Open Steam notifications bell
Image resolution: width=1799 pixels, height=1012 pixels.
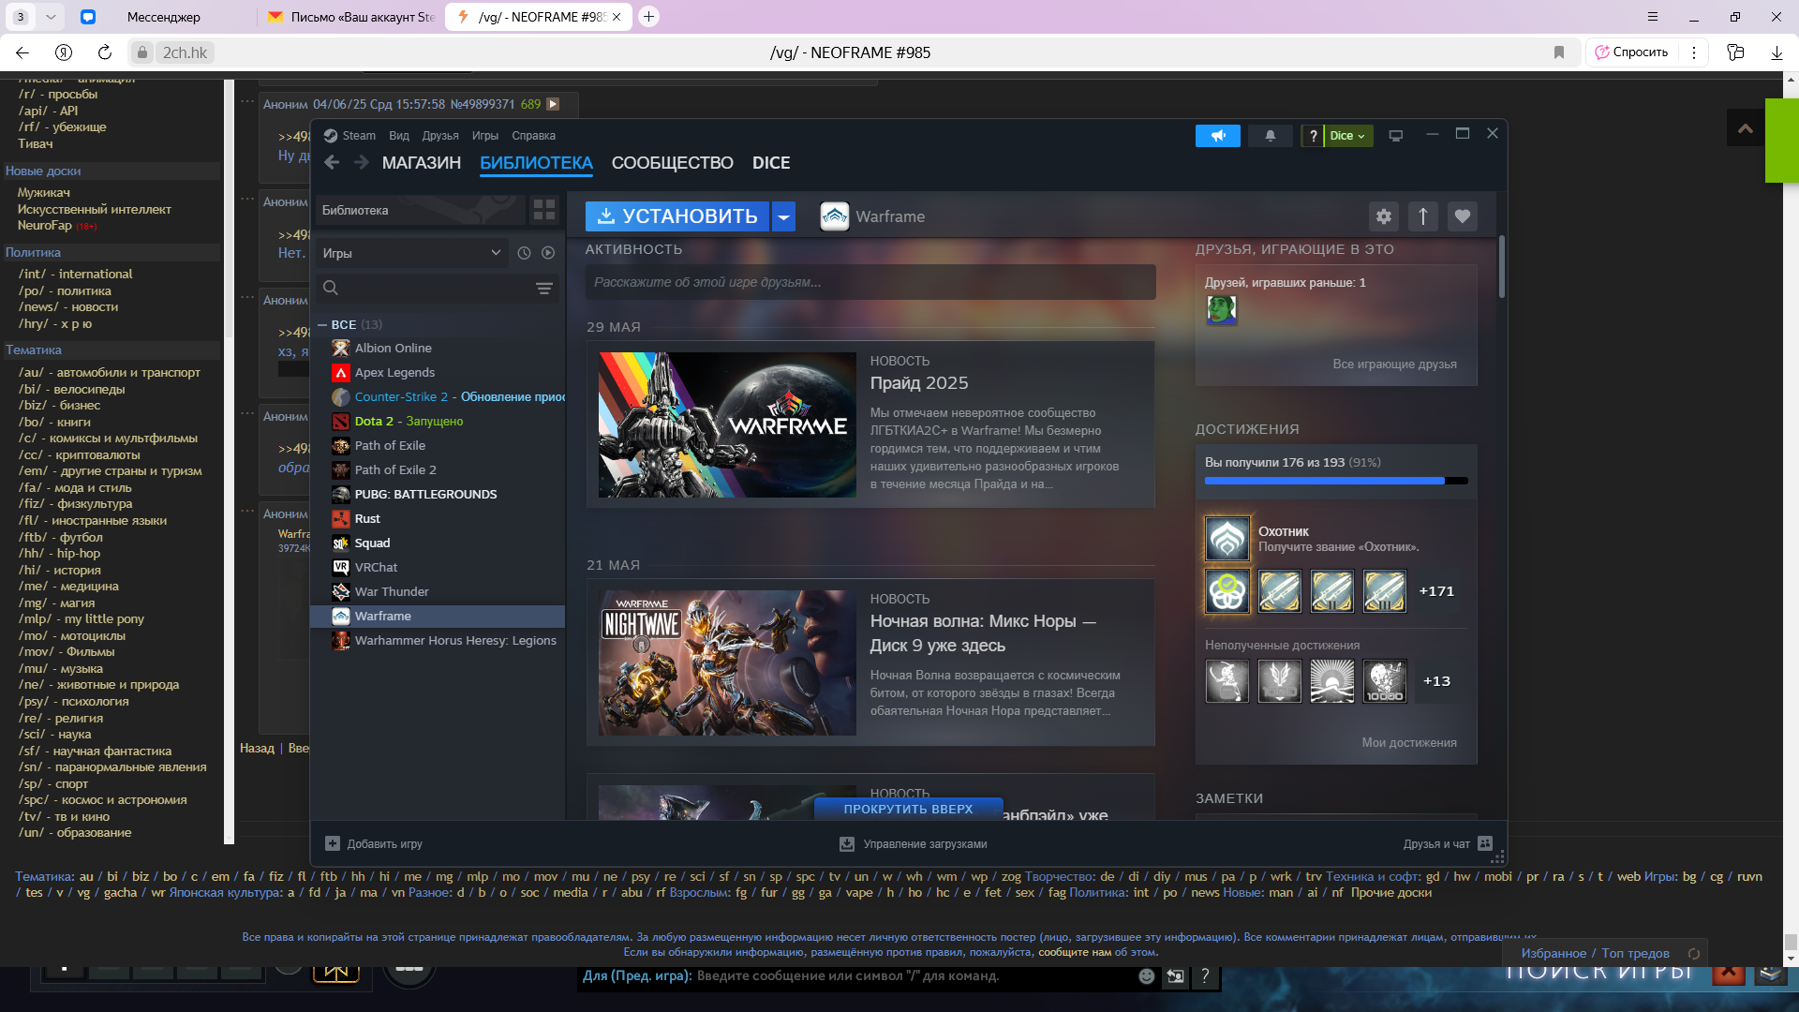pyautogui.click(x=1271, y=136)
